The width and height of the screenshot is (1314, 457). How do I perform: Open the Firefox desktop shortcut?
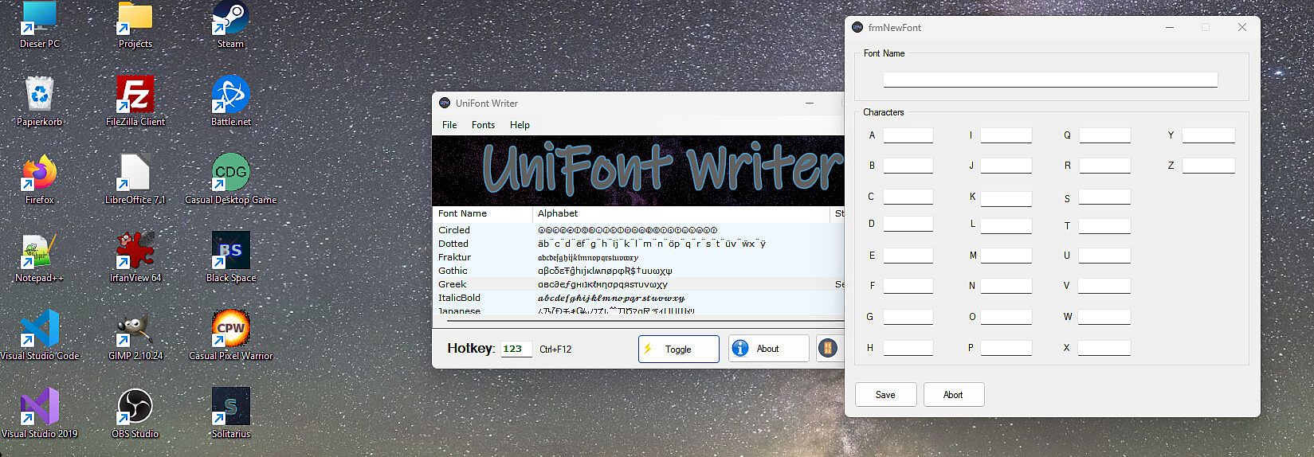39,179
